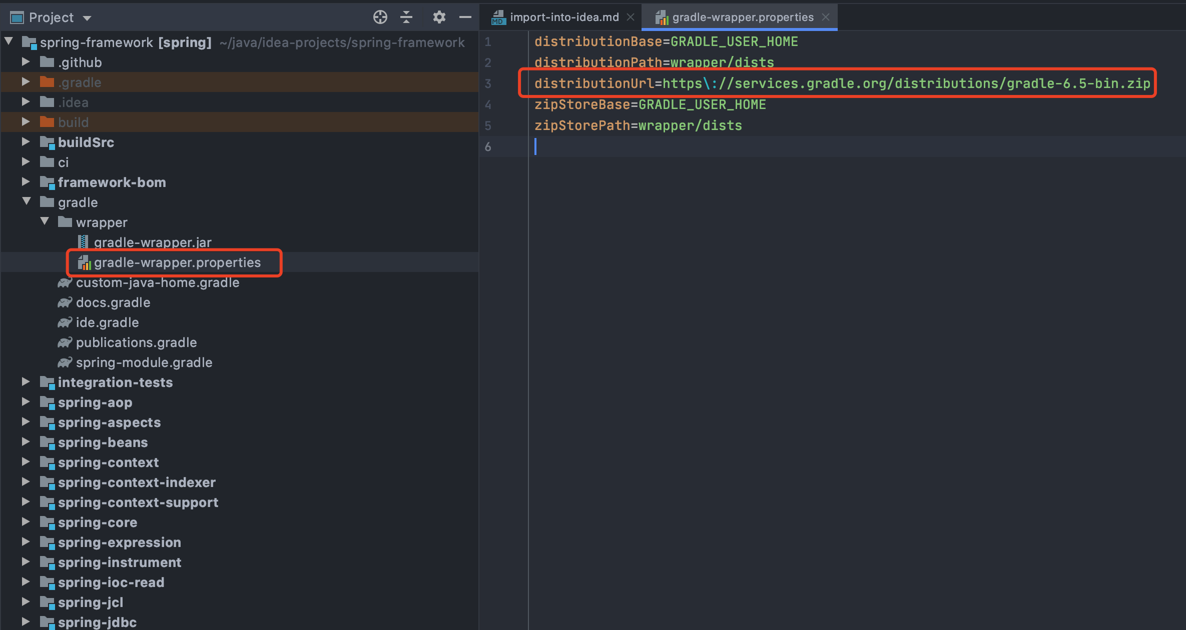The image size is (1186, 630).
Task: Click the Collapse All icon in Project panel
Action: (x=406, y=17)
